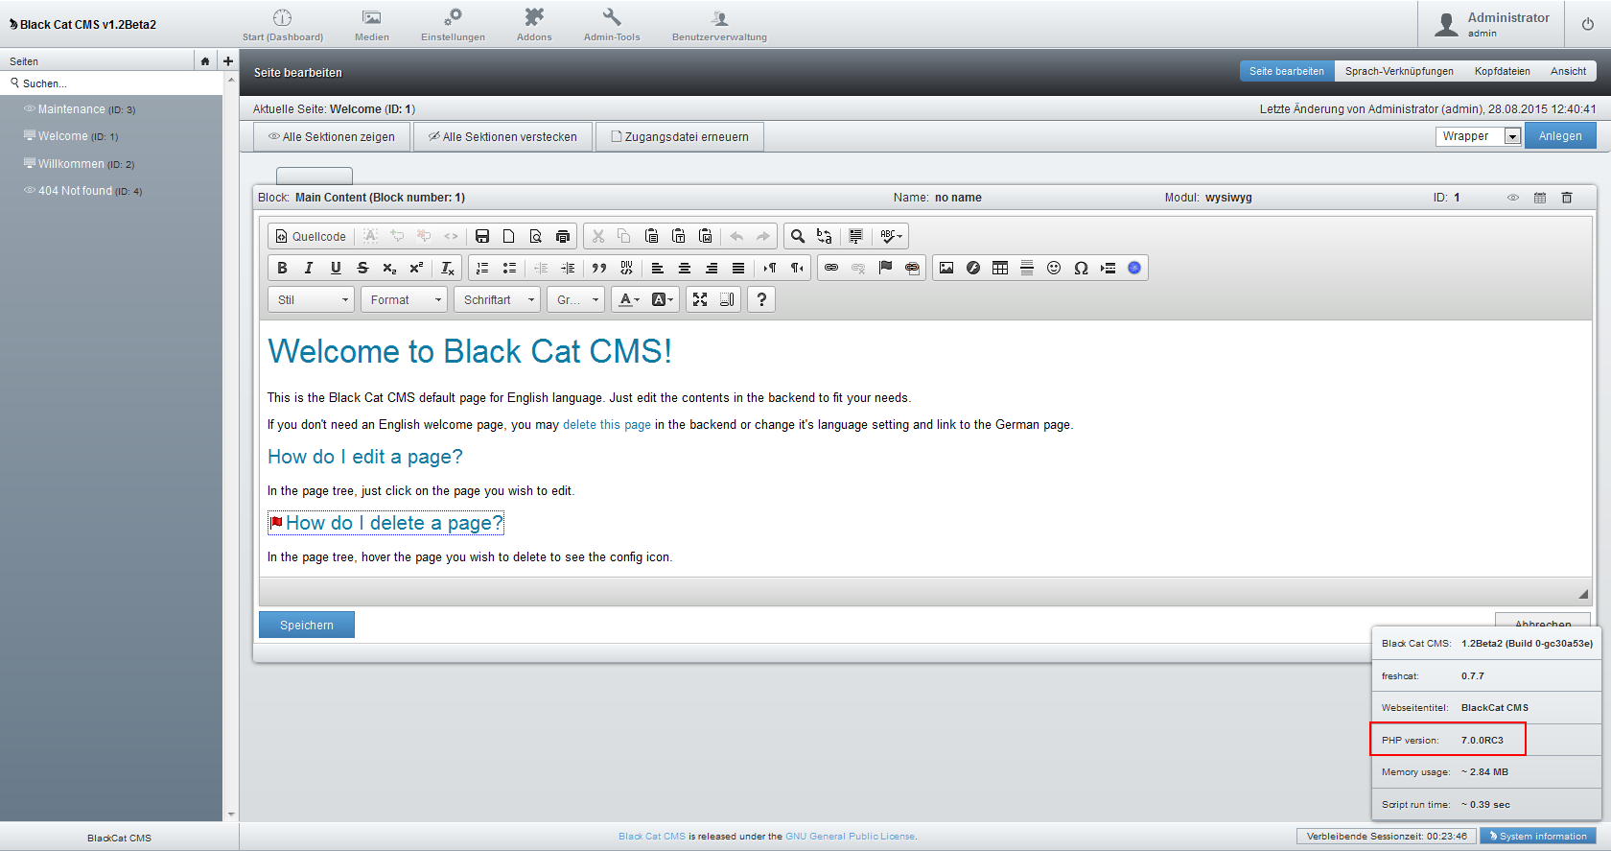Open Start (Dashboard) in top menu
1611x851 pixels.
(x=283, y=25)
